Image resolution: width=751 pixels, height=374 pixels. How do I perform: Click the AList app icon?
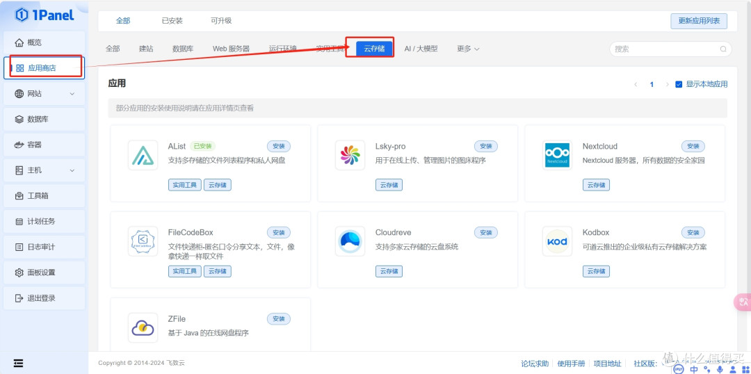coord(143,155)
